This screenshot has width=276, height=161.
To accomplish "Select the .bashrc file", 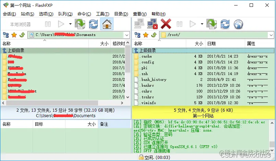I will (203, 85).
